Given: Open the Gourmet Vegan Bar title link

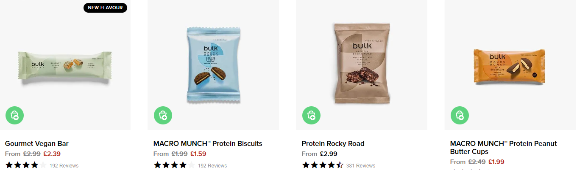Looking at the screenshot, I should coord(37,143).
